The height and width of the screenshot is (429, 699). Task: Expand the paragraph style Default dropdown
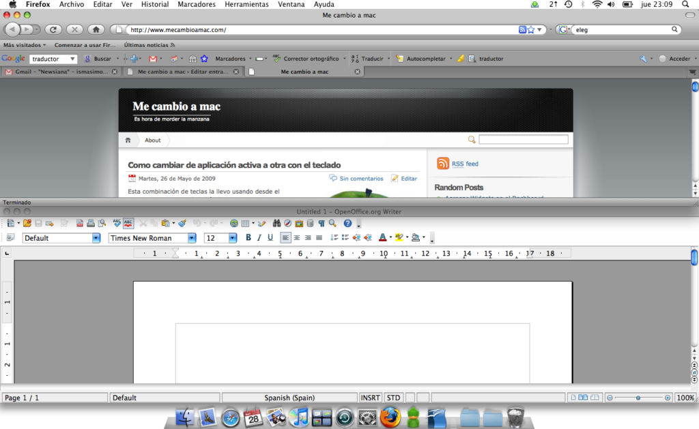[x=96, y=238]
